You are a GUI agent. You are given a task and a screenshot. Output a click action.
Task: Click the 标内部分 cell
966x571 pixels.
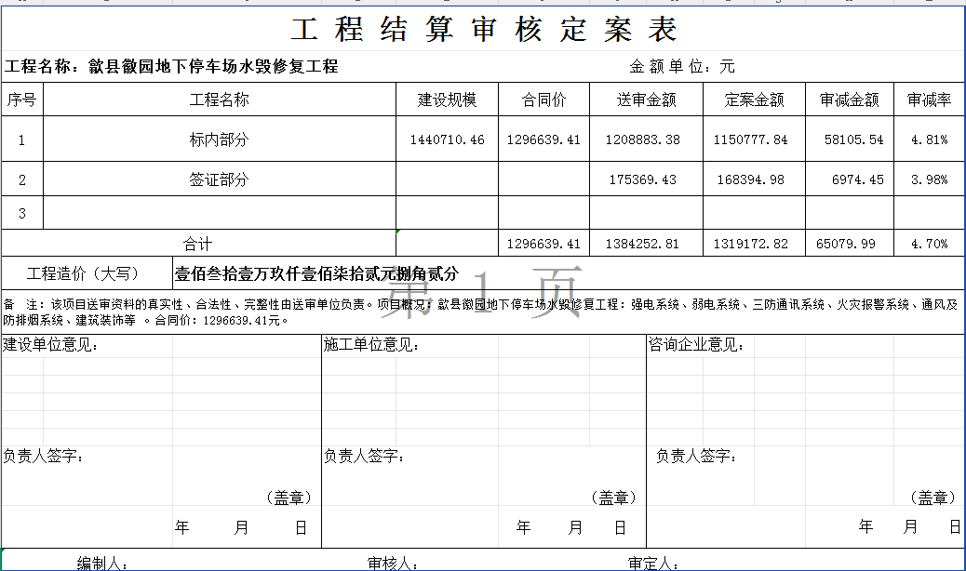pos(220,139)
